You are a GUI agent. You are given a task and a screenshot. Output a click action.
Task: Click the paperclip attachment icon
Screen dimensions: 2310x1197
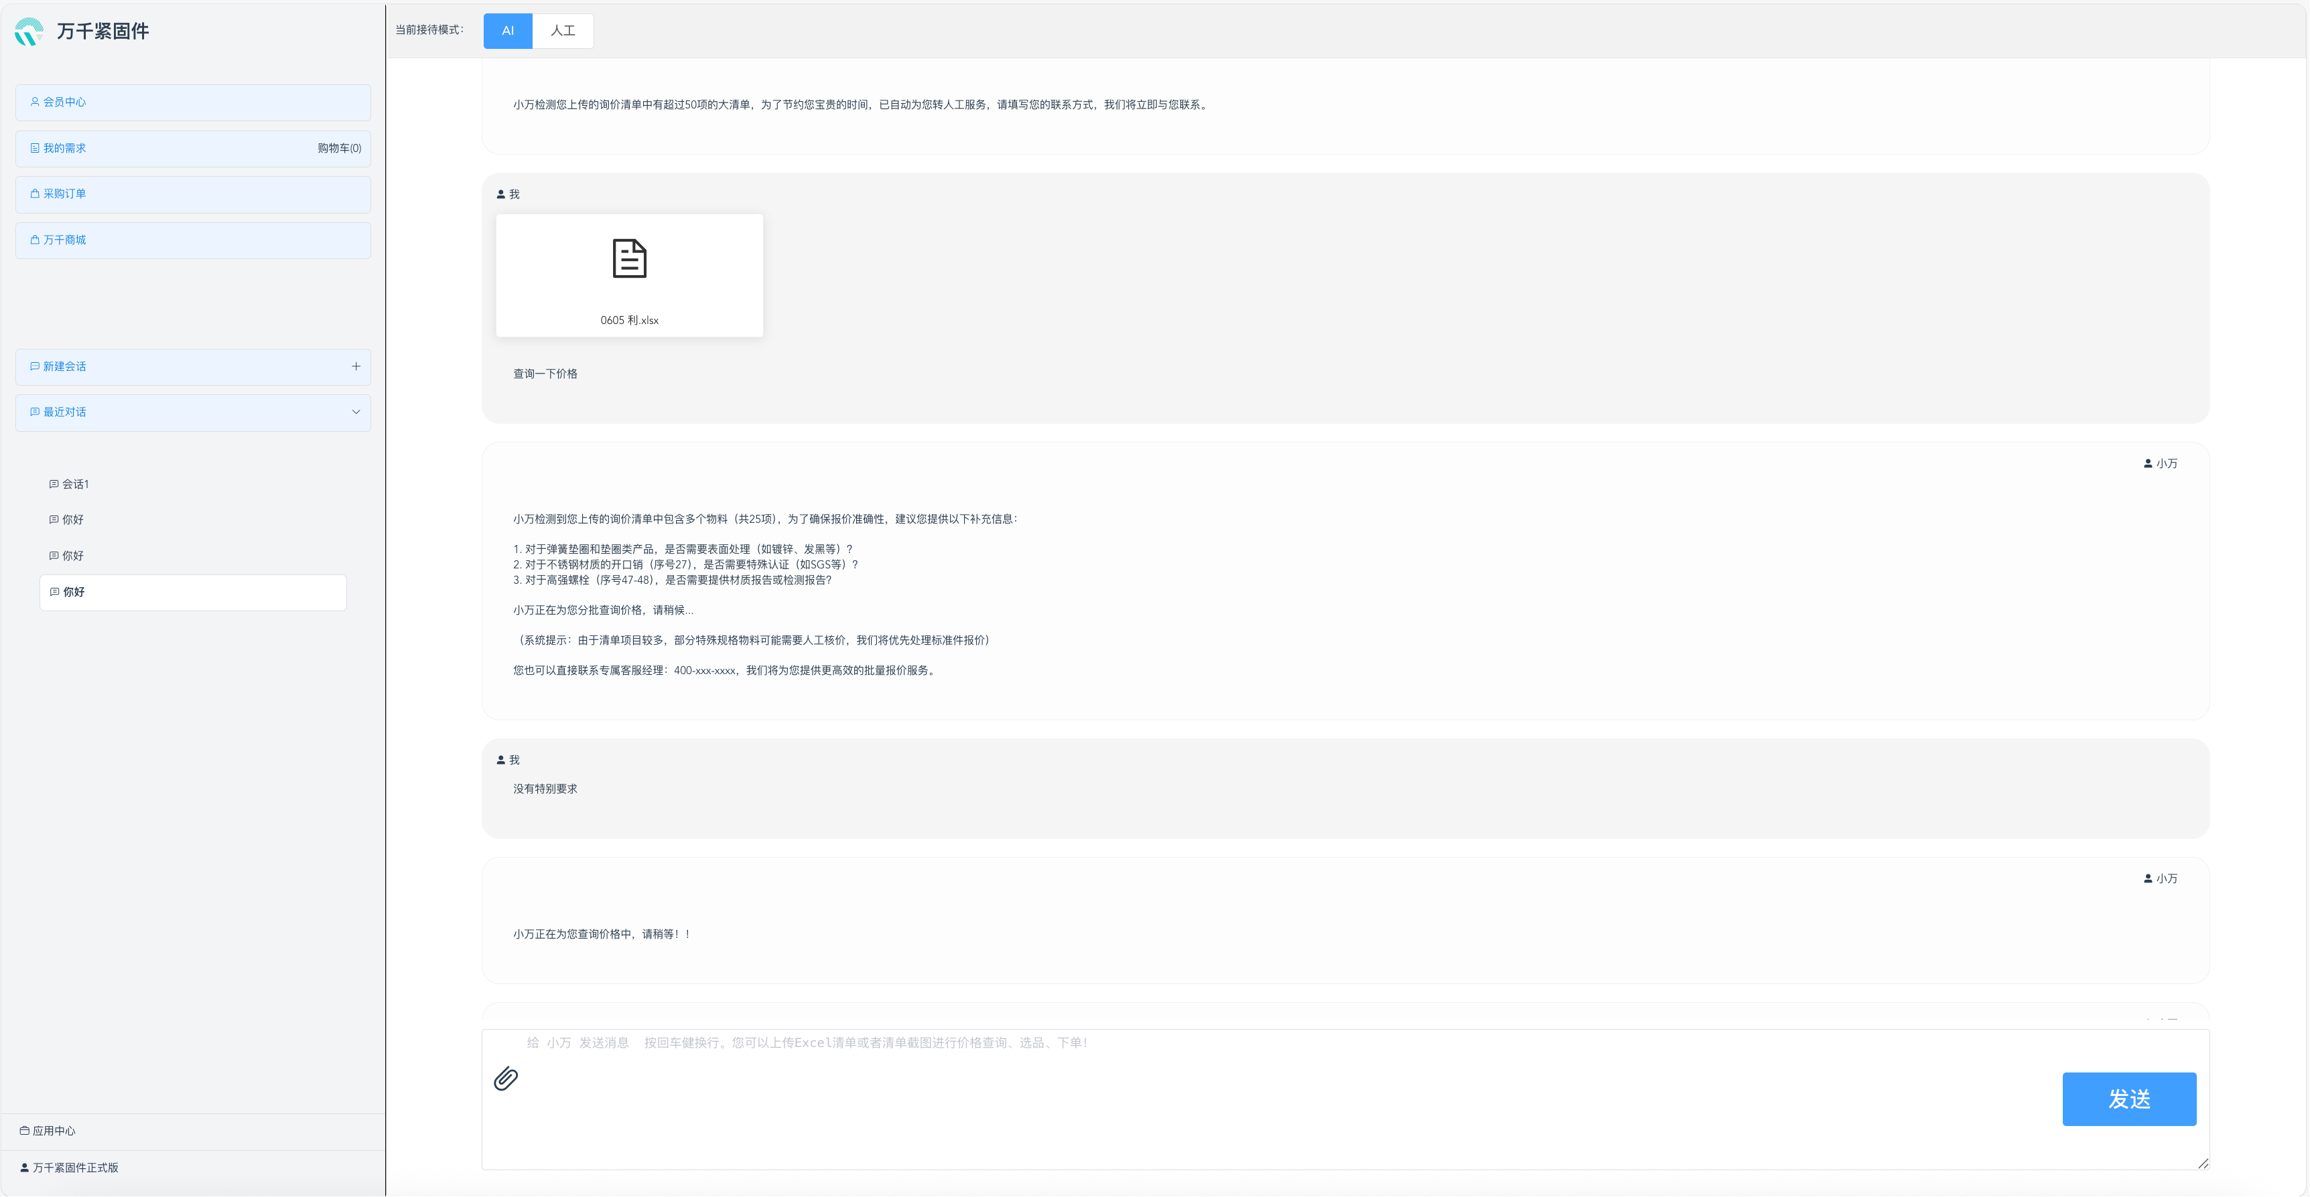click(506, 1078)
